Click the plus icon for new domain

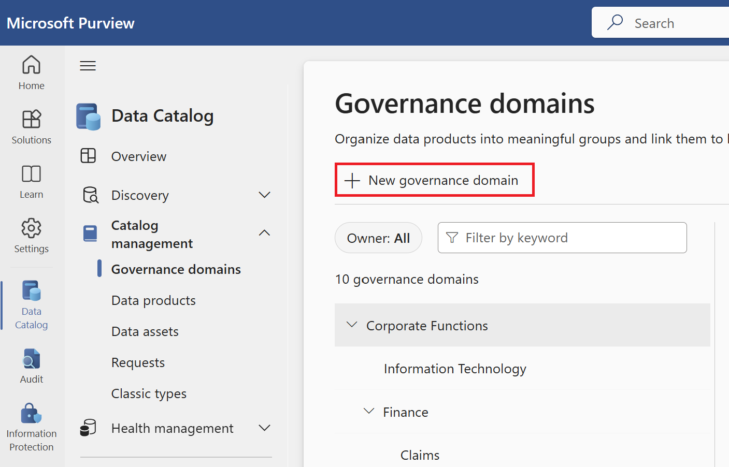click(352, 180)
